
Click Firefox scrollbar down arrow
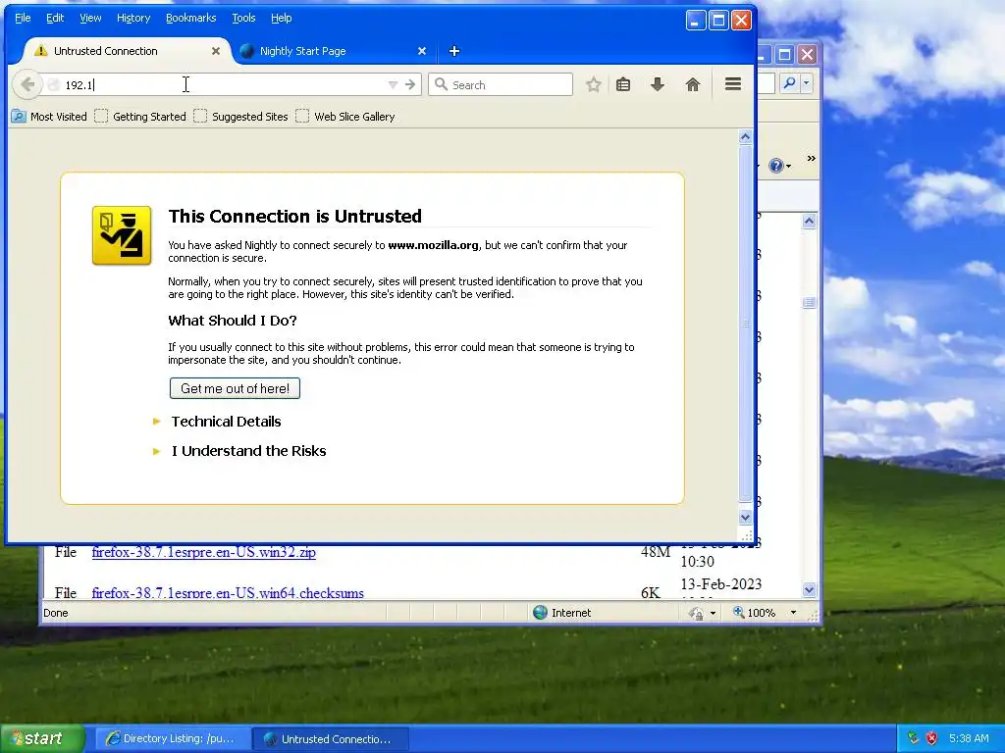tap(745, 518)
